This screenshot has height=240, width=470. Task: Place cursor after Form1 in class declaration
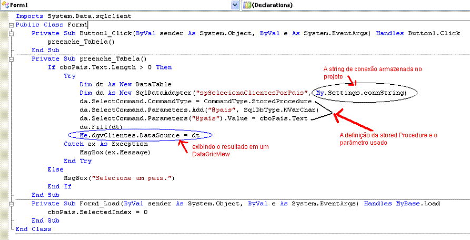[x=87, y=25]
